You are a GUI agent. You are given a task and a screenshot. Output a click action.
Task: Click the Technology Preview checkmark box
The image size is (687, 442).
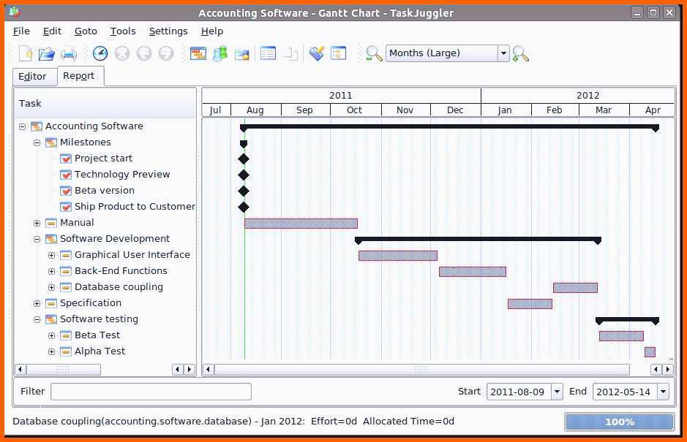[x=66, y=175]
